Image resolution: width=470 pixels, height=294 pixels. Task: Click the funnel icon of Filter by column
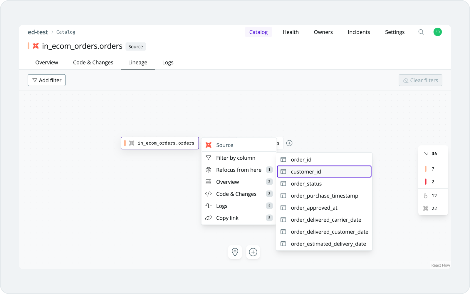tap(208, 158)
